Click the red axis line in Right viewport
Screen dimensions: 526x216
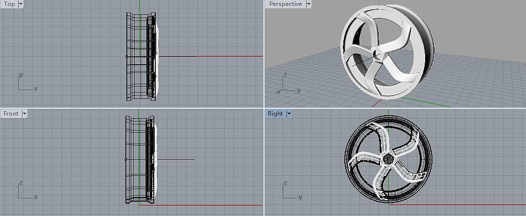pos(465,205)
